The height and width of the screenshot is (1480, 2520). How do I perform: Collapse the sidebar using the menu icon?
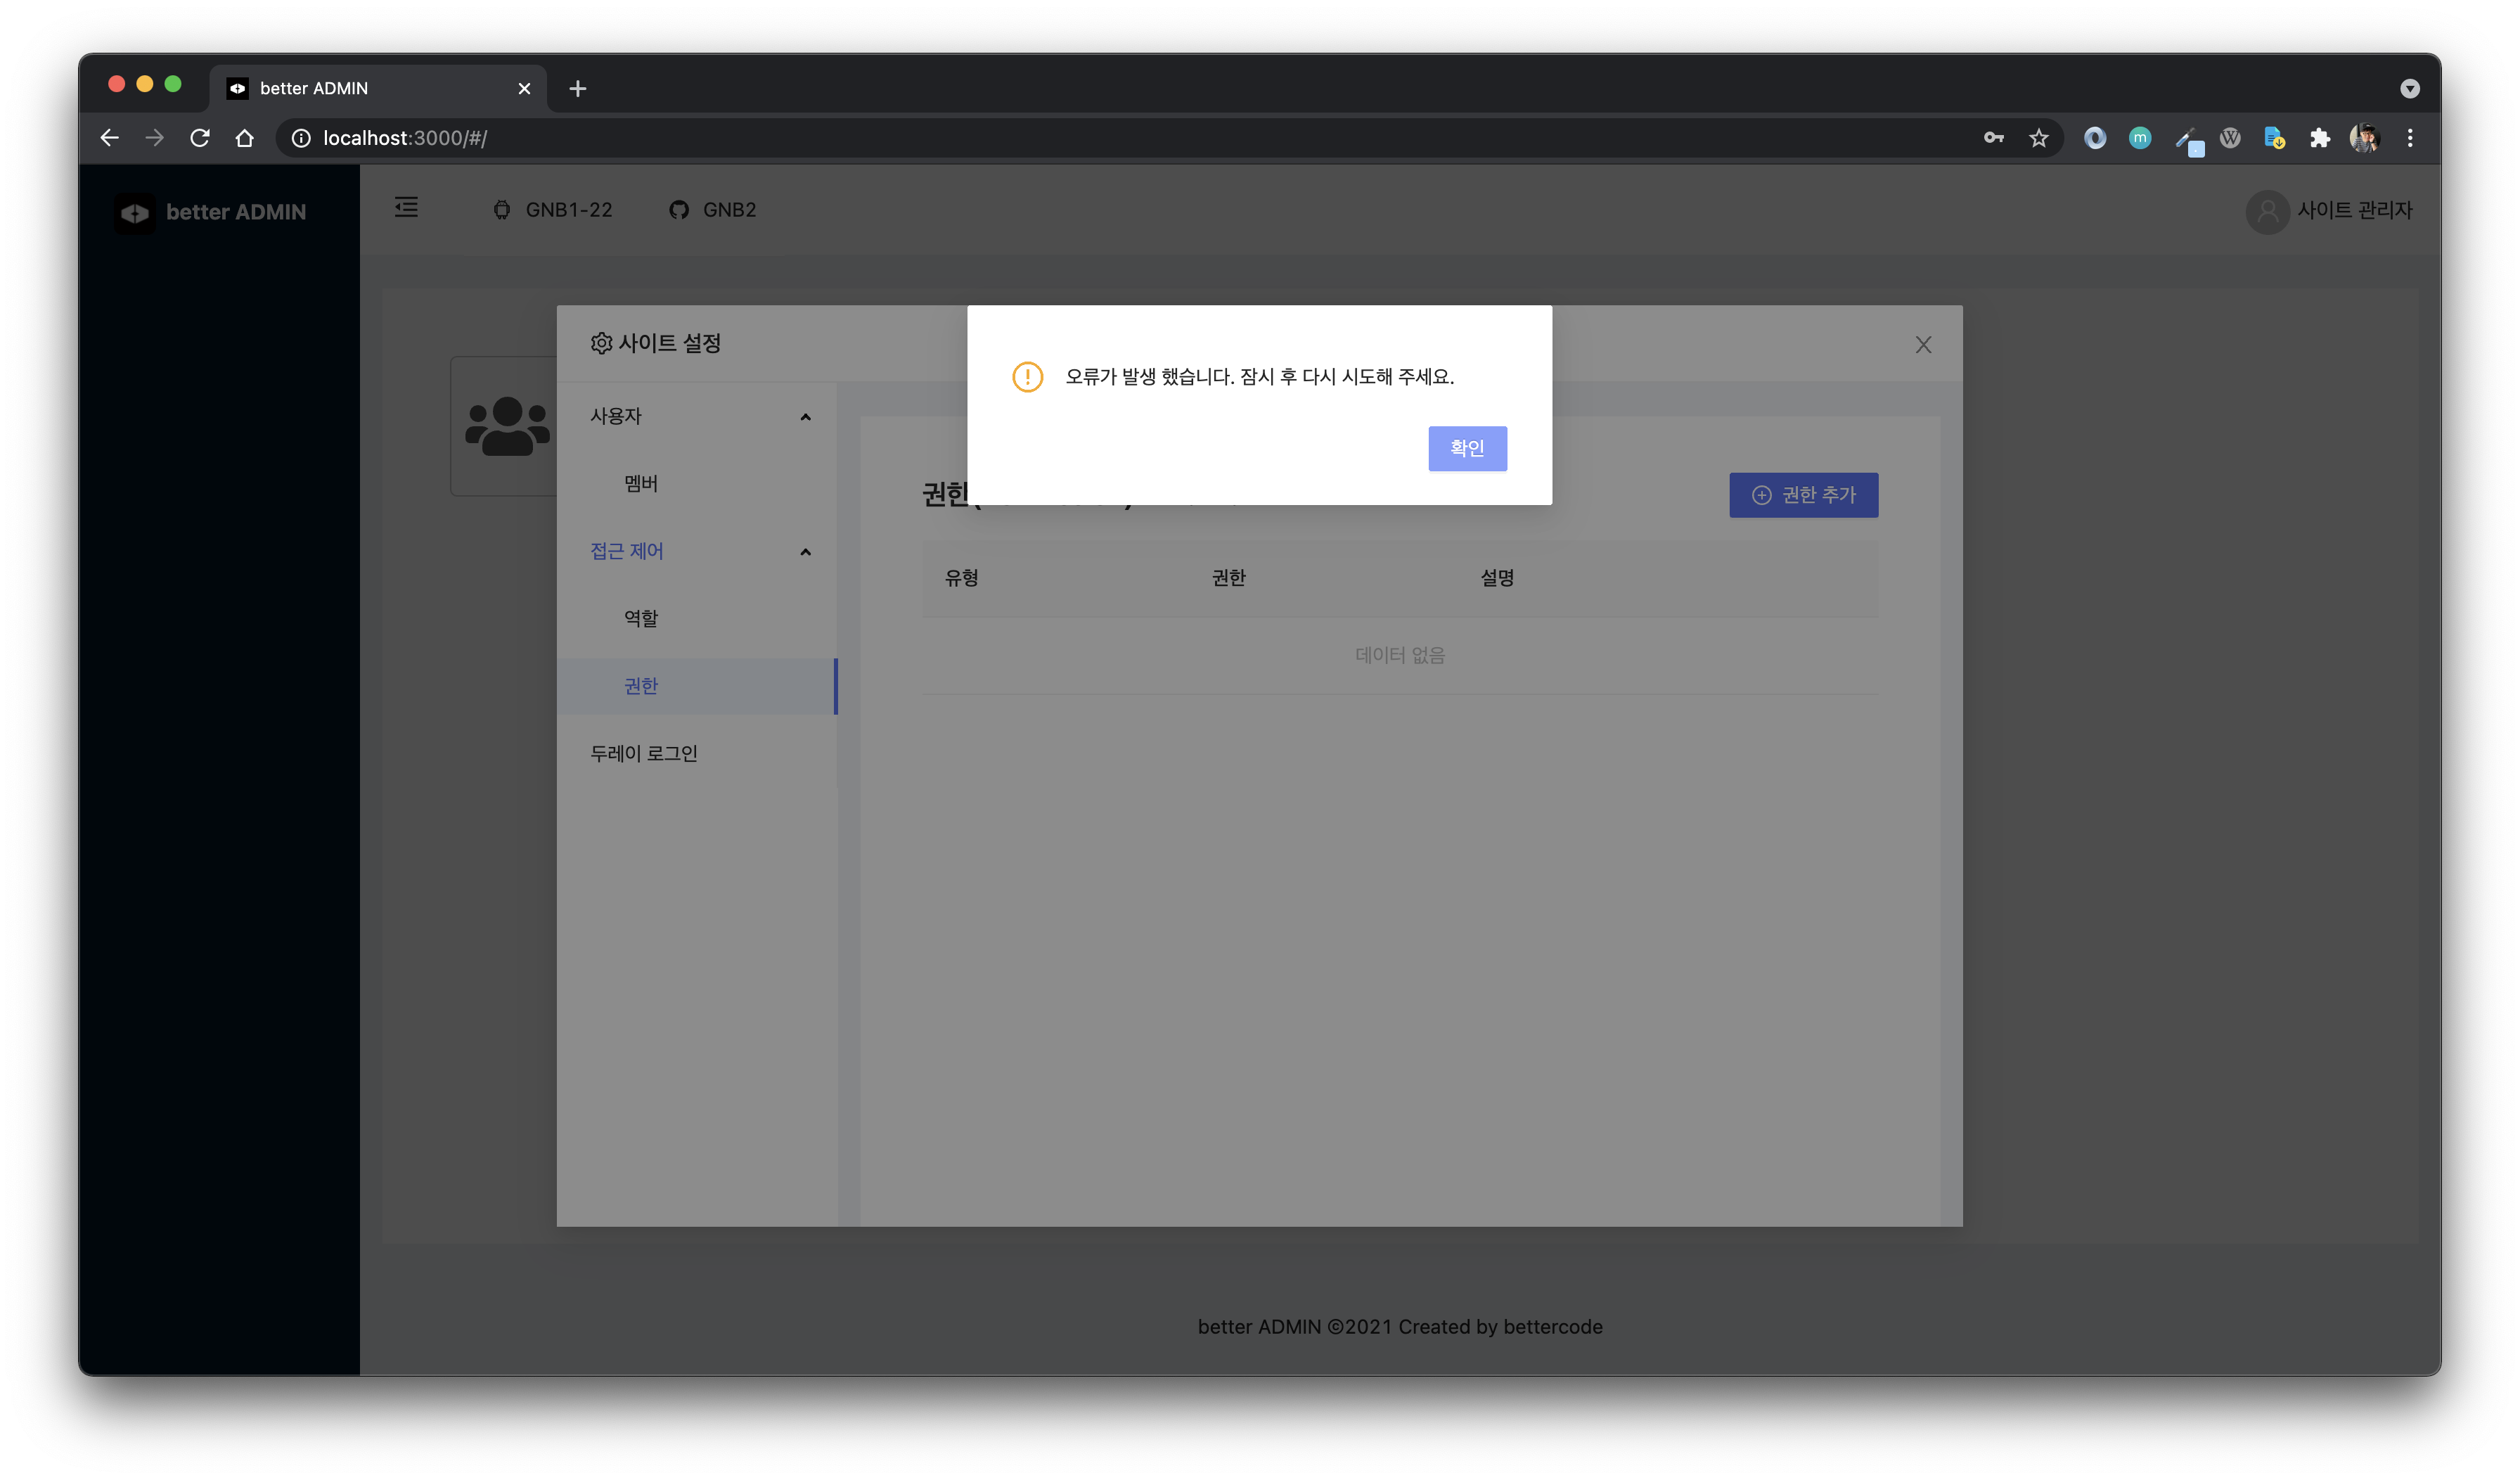[406, 208]
